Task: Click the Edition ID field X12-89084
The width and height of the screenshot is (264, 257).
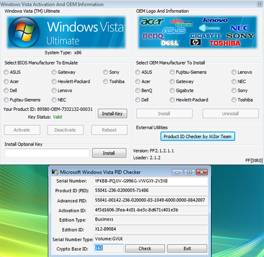Action: coord(150,229)
